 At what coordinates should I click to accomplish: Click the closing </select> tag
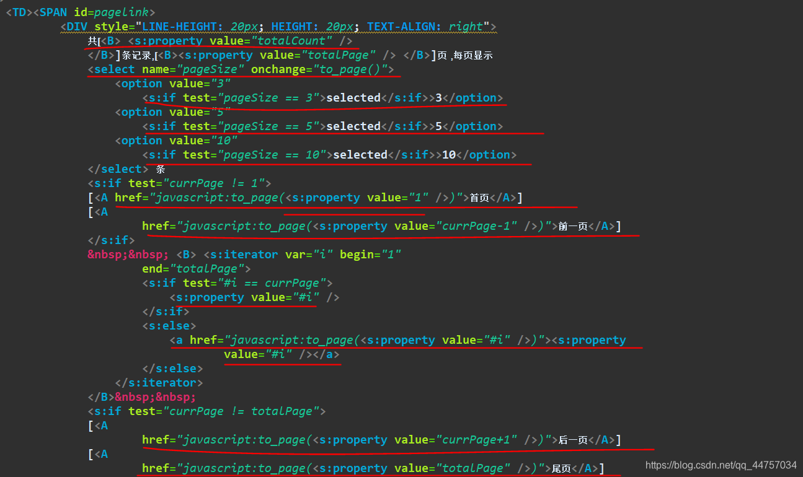click(118, 169)
